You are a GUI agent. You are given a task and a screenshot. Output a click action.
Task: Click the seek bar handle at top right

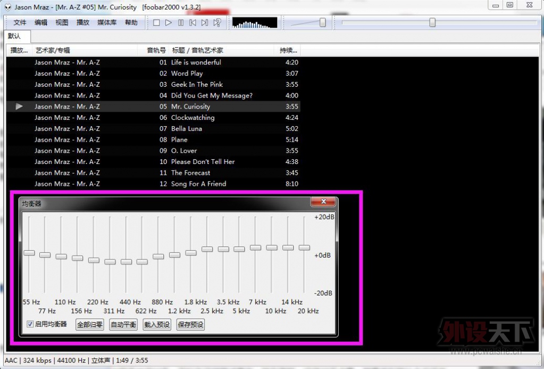coord(432,22)
